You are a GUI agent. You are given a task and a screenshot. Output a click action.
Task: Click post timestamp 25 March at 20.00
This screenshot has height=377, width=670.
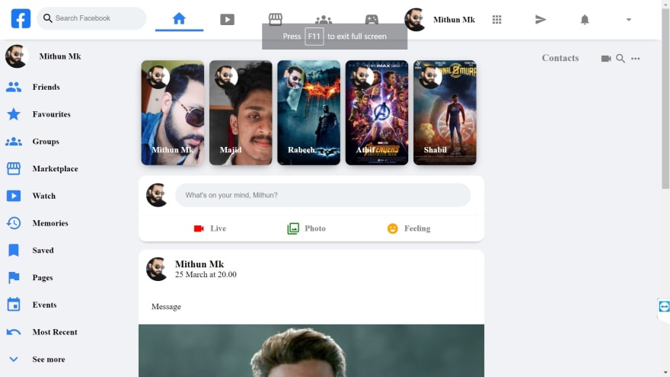tap(206, 274)
